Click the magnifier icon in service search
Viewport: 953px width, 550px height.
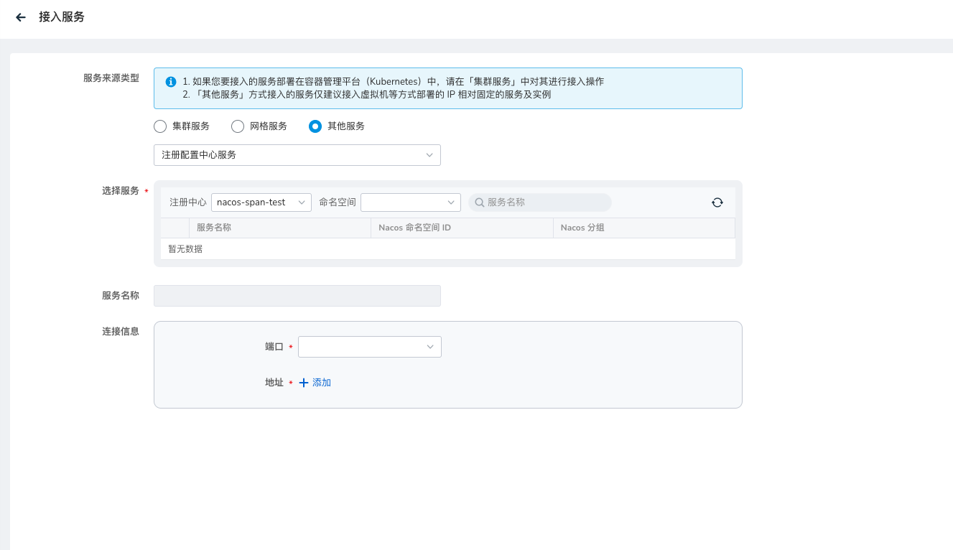[479, 202]
